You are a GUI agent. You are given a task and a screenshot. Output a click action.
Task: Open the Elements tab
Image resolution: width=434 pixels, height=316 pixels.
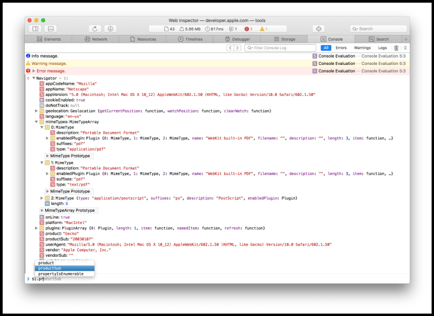49,39
